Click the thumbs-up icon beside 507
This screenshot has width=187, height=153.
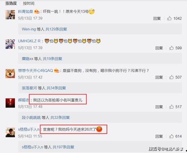pyautogui.click(x=171, y=77)
